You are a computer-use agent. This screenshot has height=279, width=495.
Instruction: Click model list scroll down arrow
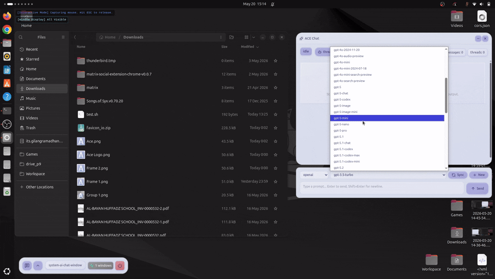pyautogui.click(x=446, y=168)
